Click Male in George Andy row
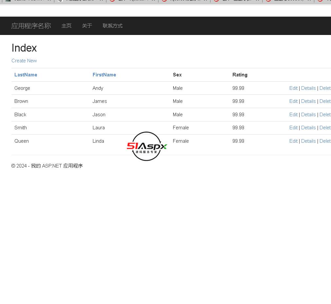The image size is (331, 304). click(177, 88)
